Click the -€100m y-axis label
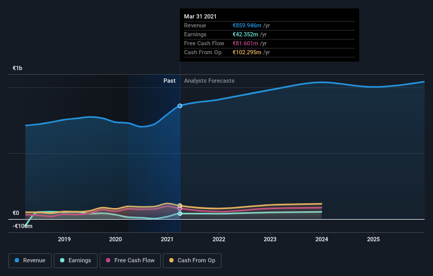 pyautogui.click(x=23, y=226)
